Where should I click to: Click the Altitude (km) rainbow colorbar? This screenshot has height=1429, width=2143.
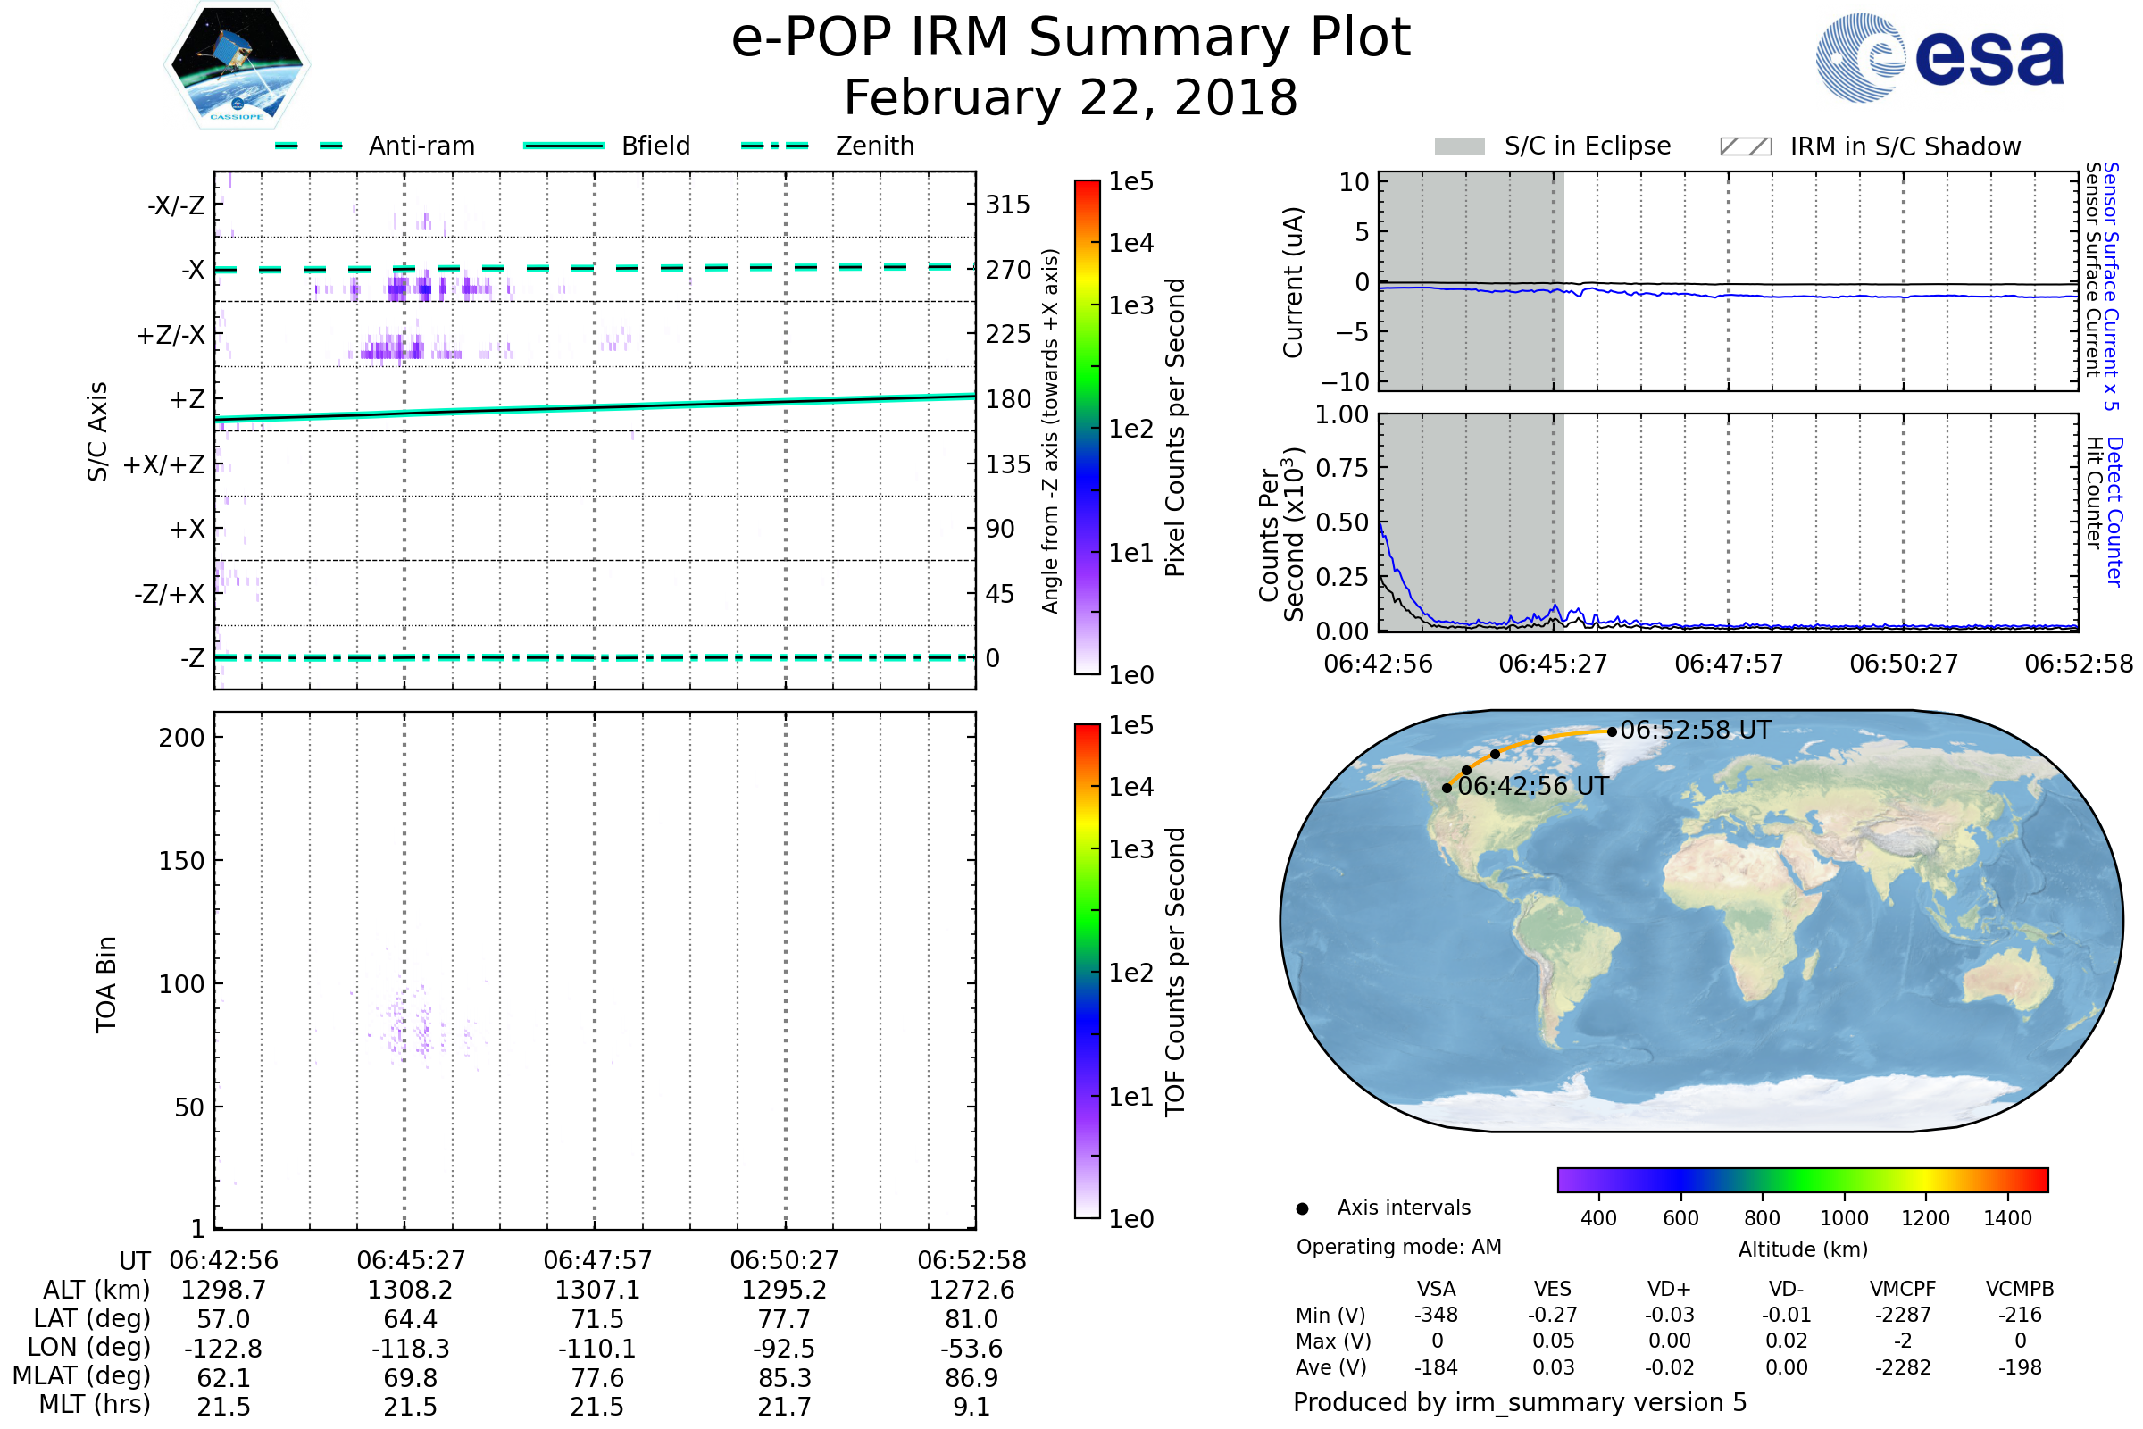click(x=1802, y=1180)
